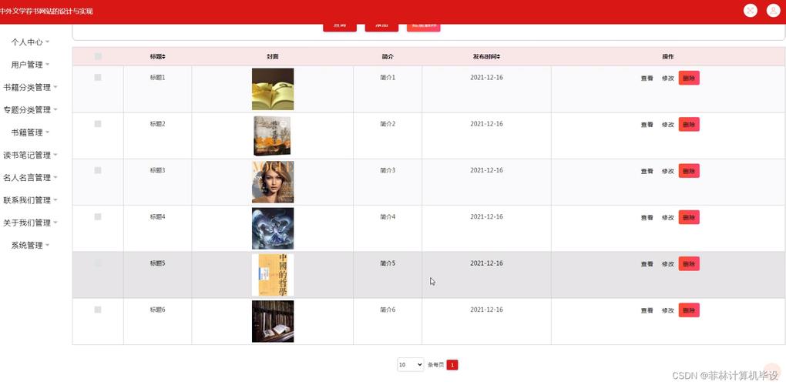The height and width of the screenshot is (385, 786).
Task: Check the checkbox for row 标题1
Action: pyautogui.click(x=98, y=78)
